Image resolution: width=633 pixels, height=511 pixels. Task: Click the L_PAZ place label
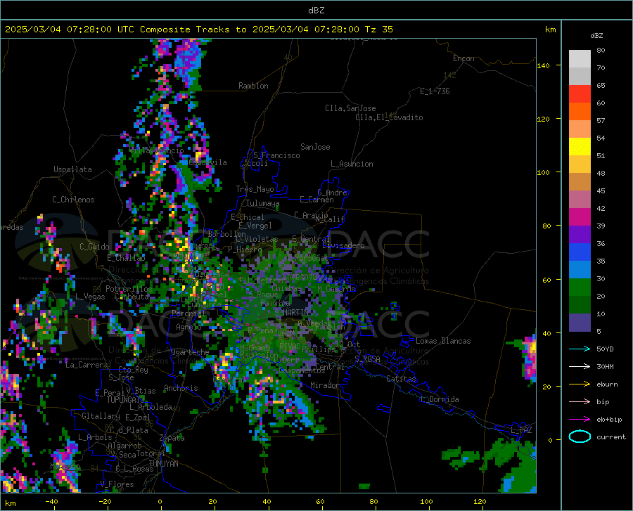(521, 430)
